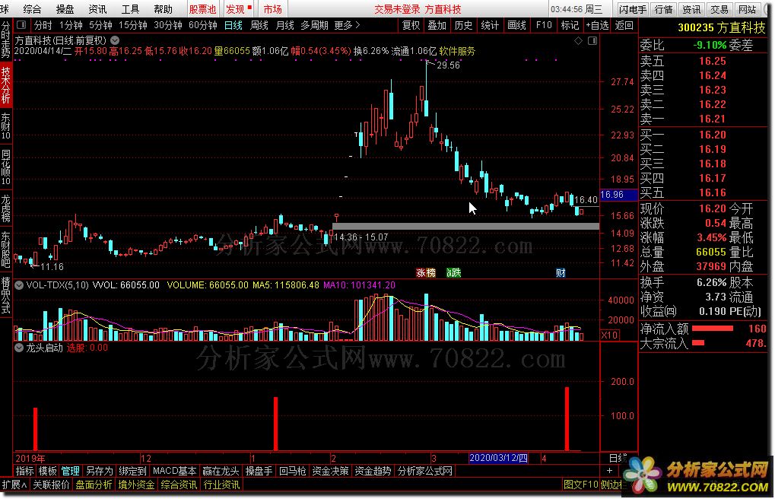
Task: Open the 帮助 menu
Action: (163, 9)
